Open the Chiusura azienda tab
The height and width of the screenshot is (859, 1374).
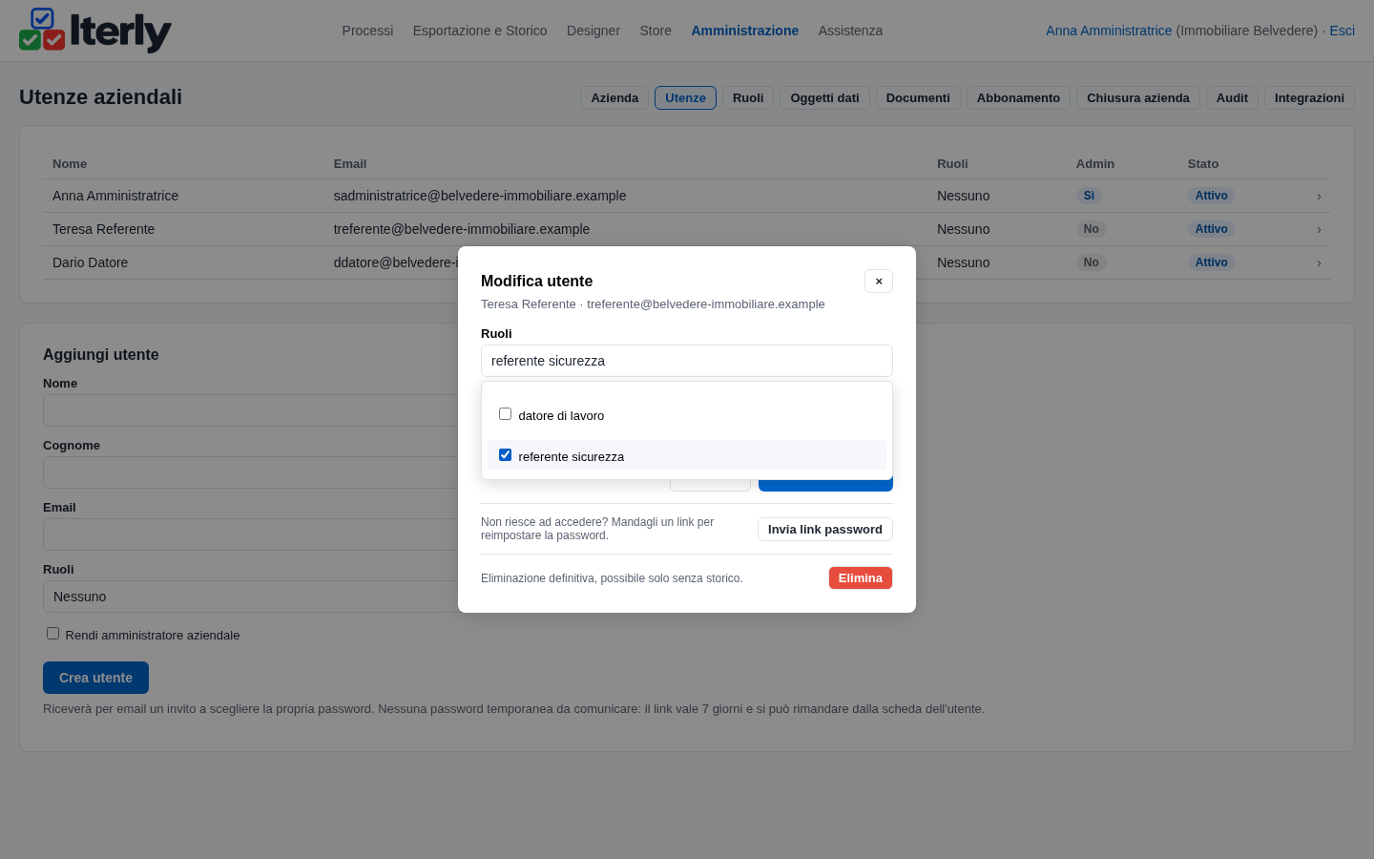(1138, 98)
